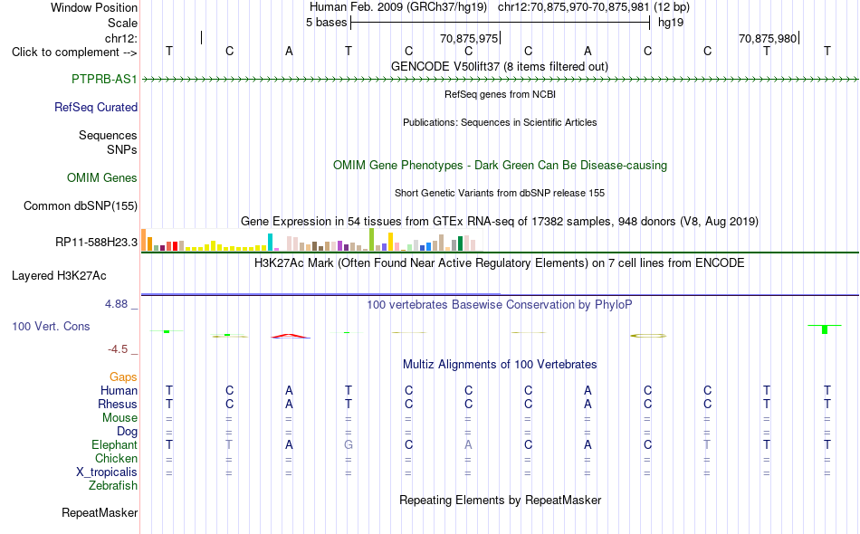Image resolution: width=860 pixels, height=534 pixels.
Task: Click 'Publications: Sequences in Scientific Articles' title
Action: (x=500, y=122)
